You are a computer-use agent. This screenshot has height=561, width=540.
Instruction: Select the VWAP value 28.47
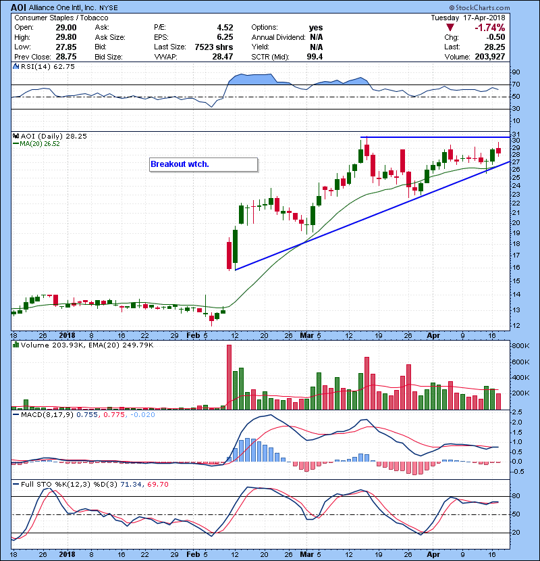223,57
